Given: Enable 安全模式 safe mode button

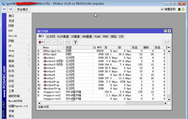Looking at the screenshot, I should tap(23, 9).
